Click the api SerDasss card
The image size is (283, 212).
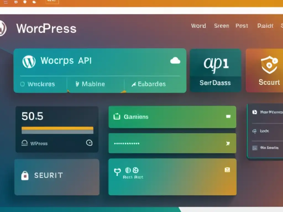pos(215,70)
